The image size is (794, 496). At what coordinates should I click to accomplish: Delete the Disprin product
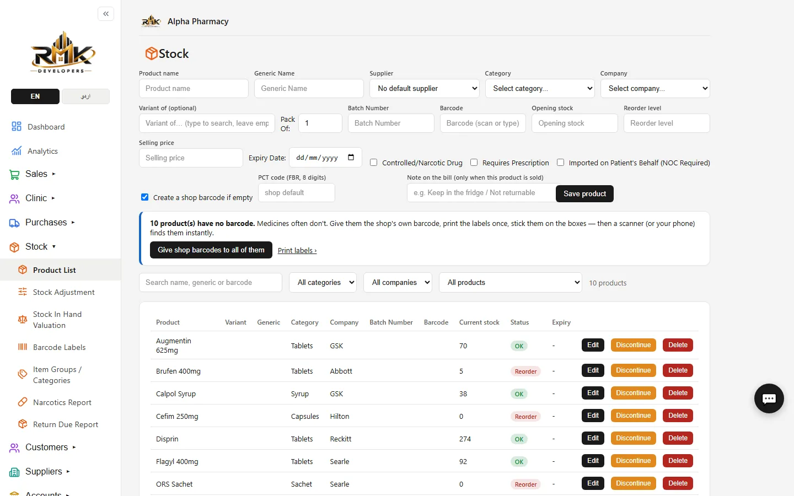(x=678, y=438)
